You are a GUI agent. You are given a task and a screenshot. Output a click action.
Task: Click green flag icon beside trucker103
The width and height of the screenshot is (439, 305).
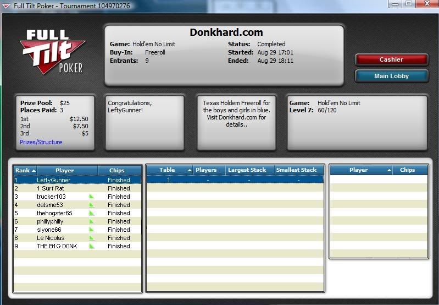[x=92, y=197]
